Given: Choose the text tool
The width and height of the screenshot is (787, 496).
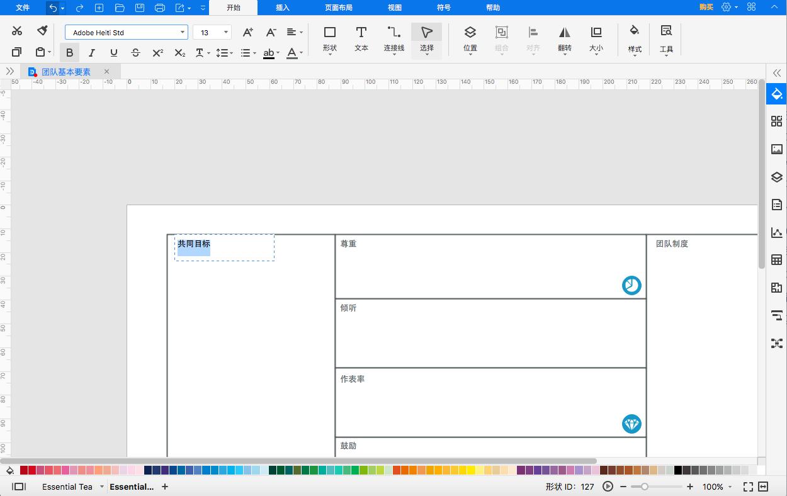Looking at the screenshot, I should [361, 38].
